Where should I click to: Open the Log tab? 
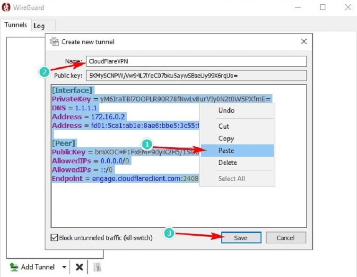coord(39,26)
